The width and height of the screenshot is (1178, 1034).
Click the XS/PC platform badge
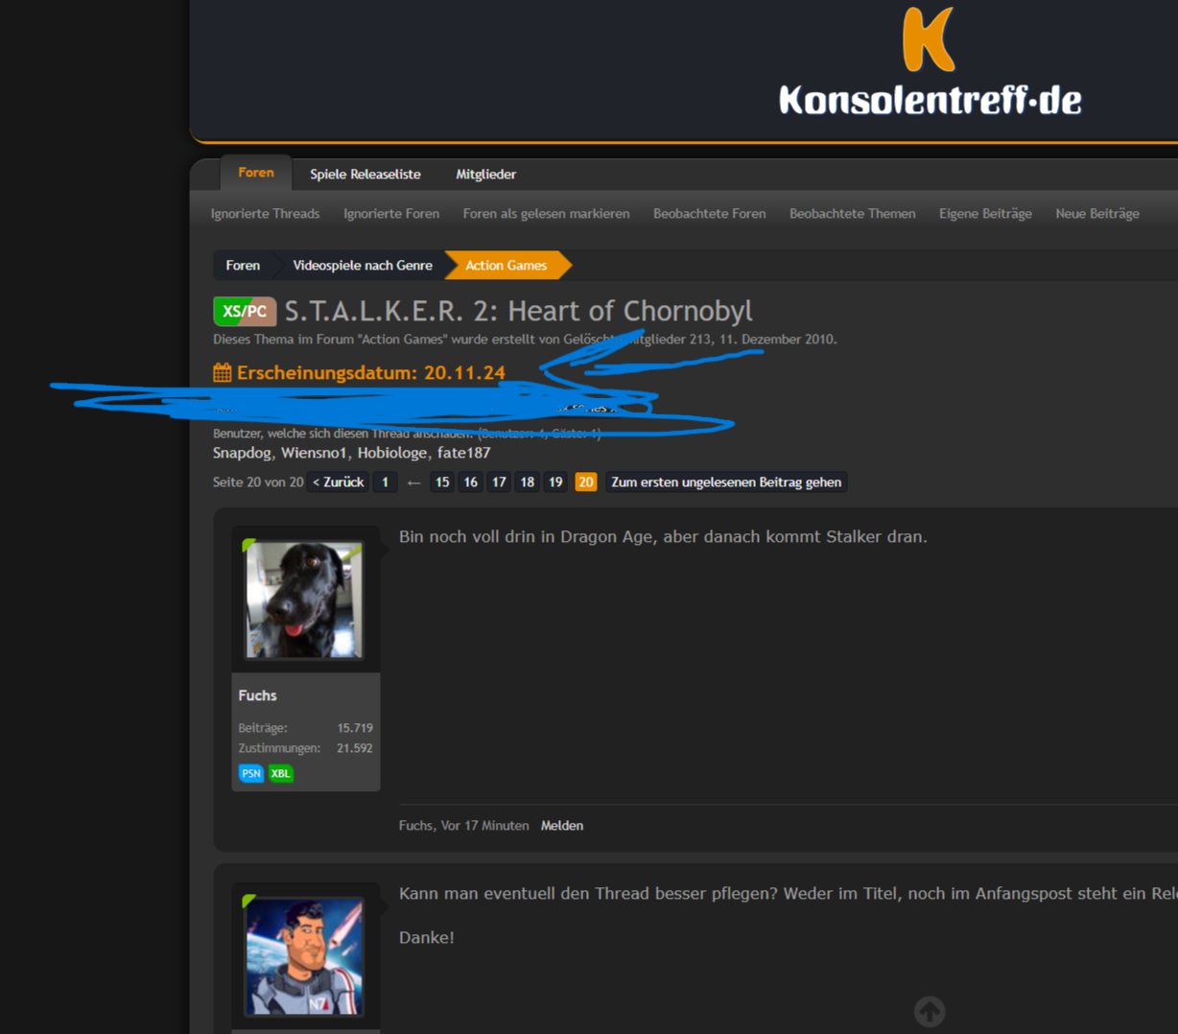(x=245, y=311)
